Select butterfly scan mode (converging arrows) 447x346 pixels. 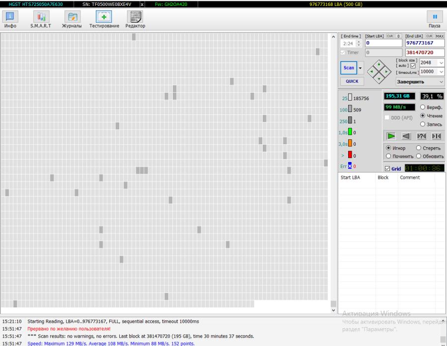click(437, 136)
